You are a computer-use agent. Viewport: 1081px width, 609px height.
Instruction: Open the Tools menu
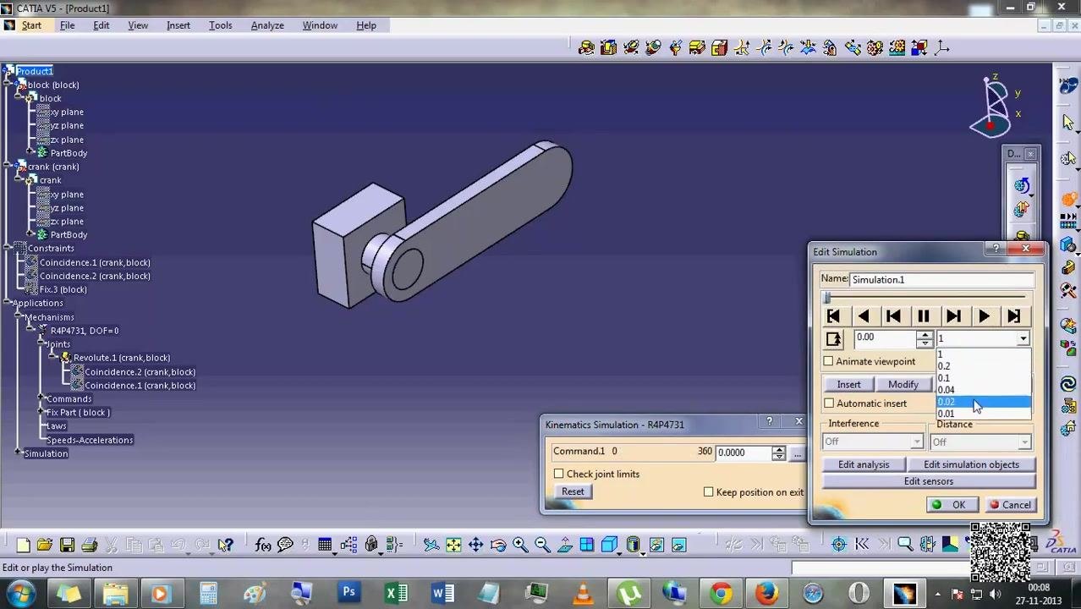[220, 25]
